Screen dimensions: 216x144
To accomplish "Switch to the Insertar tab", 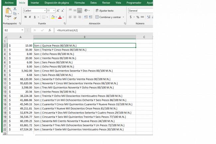I will (x=35, y=3).
